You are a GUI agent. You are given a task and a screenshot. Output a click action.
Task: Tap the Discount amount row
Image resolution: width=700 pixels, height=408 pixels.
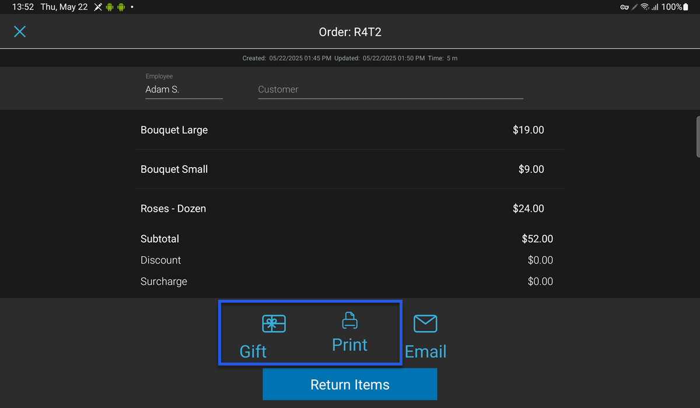[349, 260]
